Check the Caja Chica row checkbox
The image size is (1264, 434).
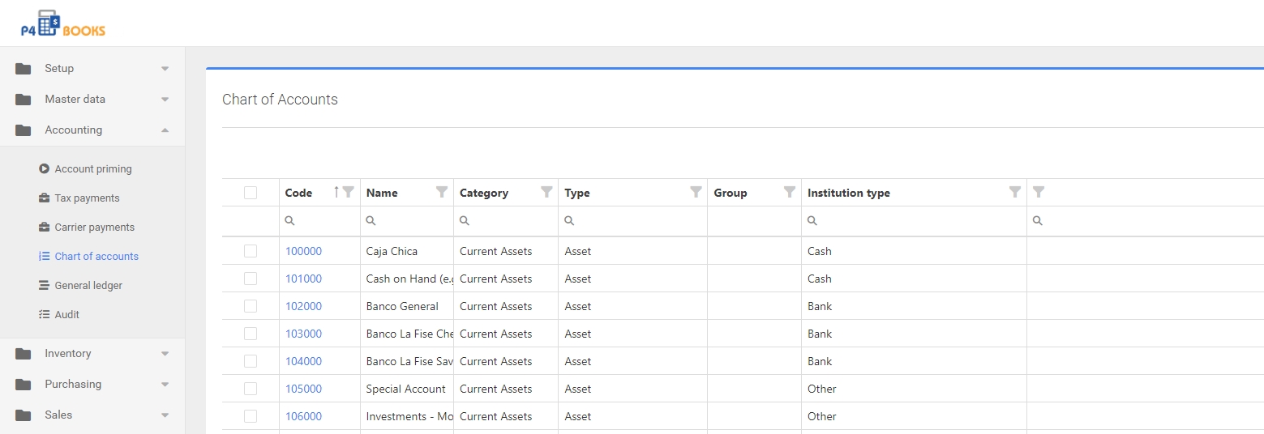[251, 251]
